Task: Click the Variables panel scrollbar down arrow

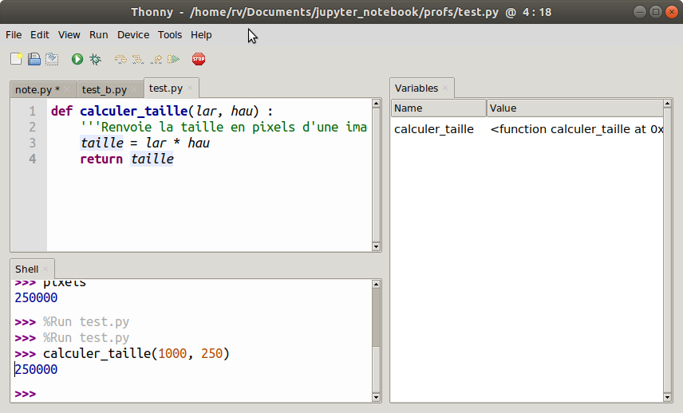Action: point(667,397)
